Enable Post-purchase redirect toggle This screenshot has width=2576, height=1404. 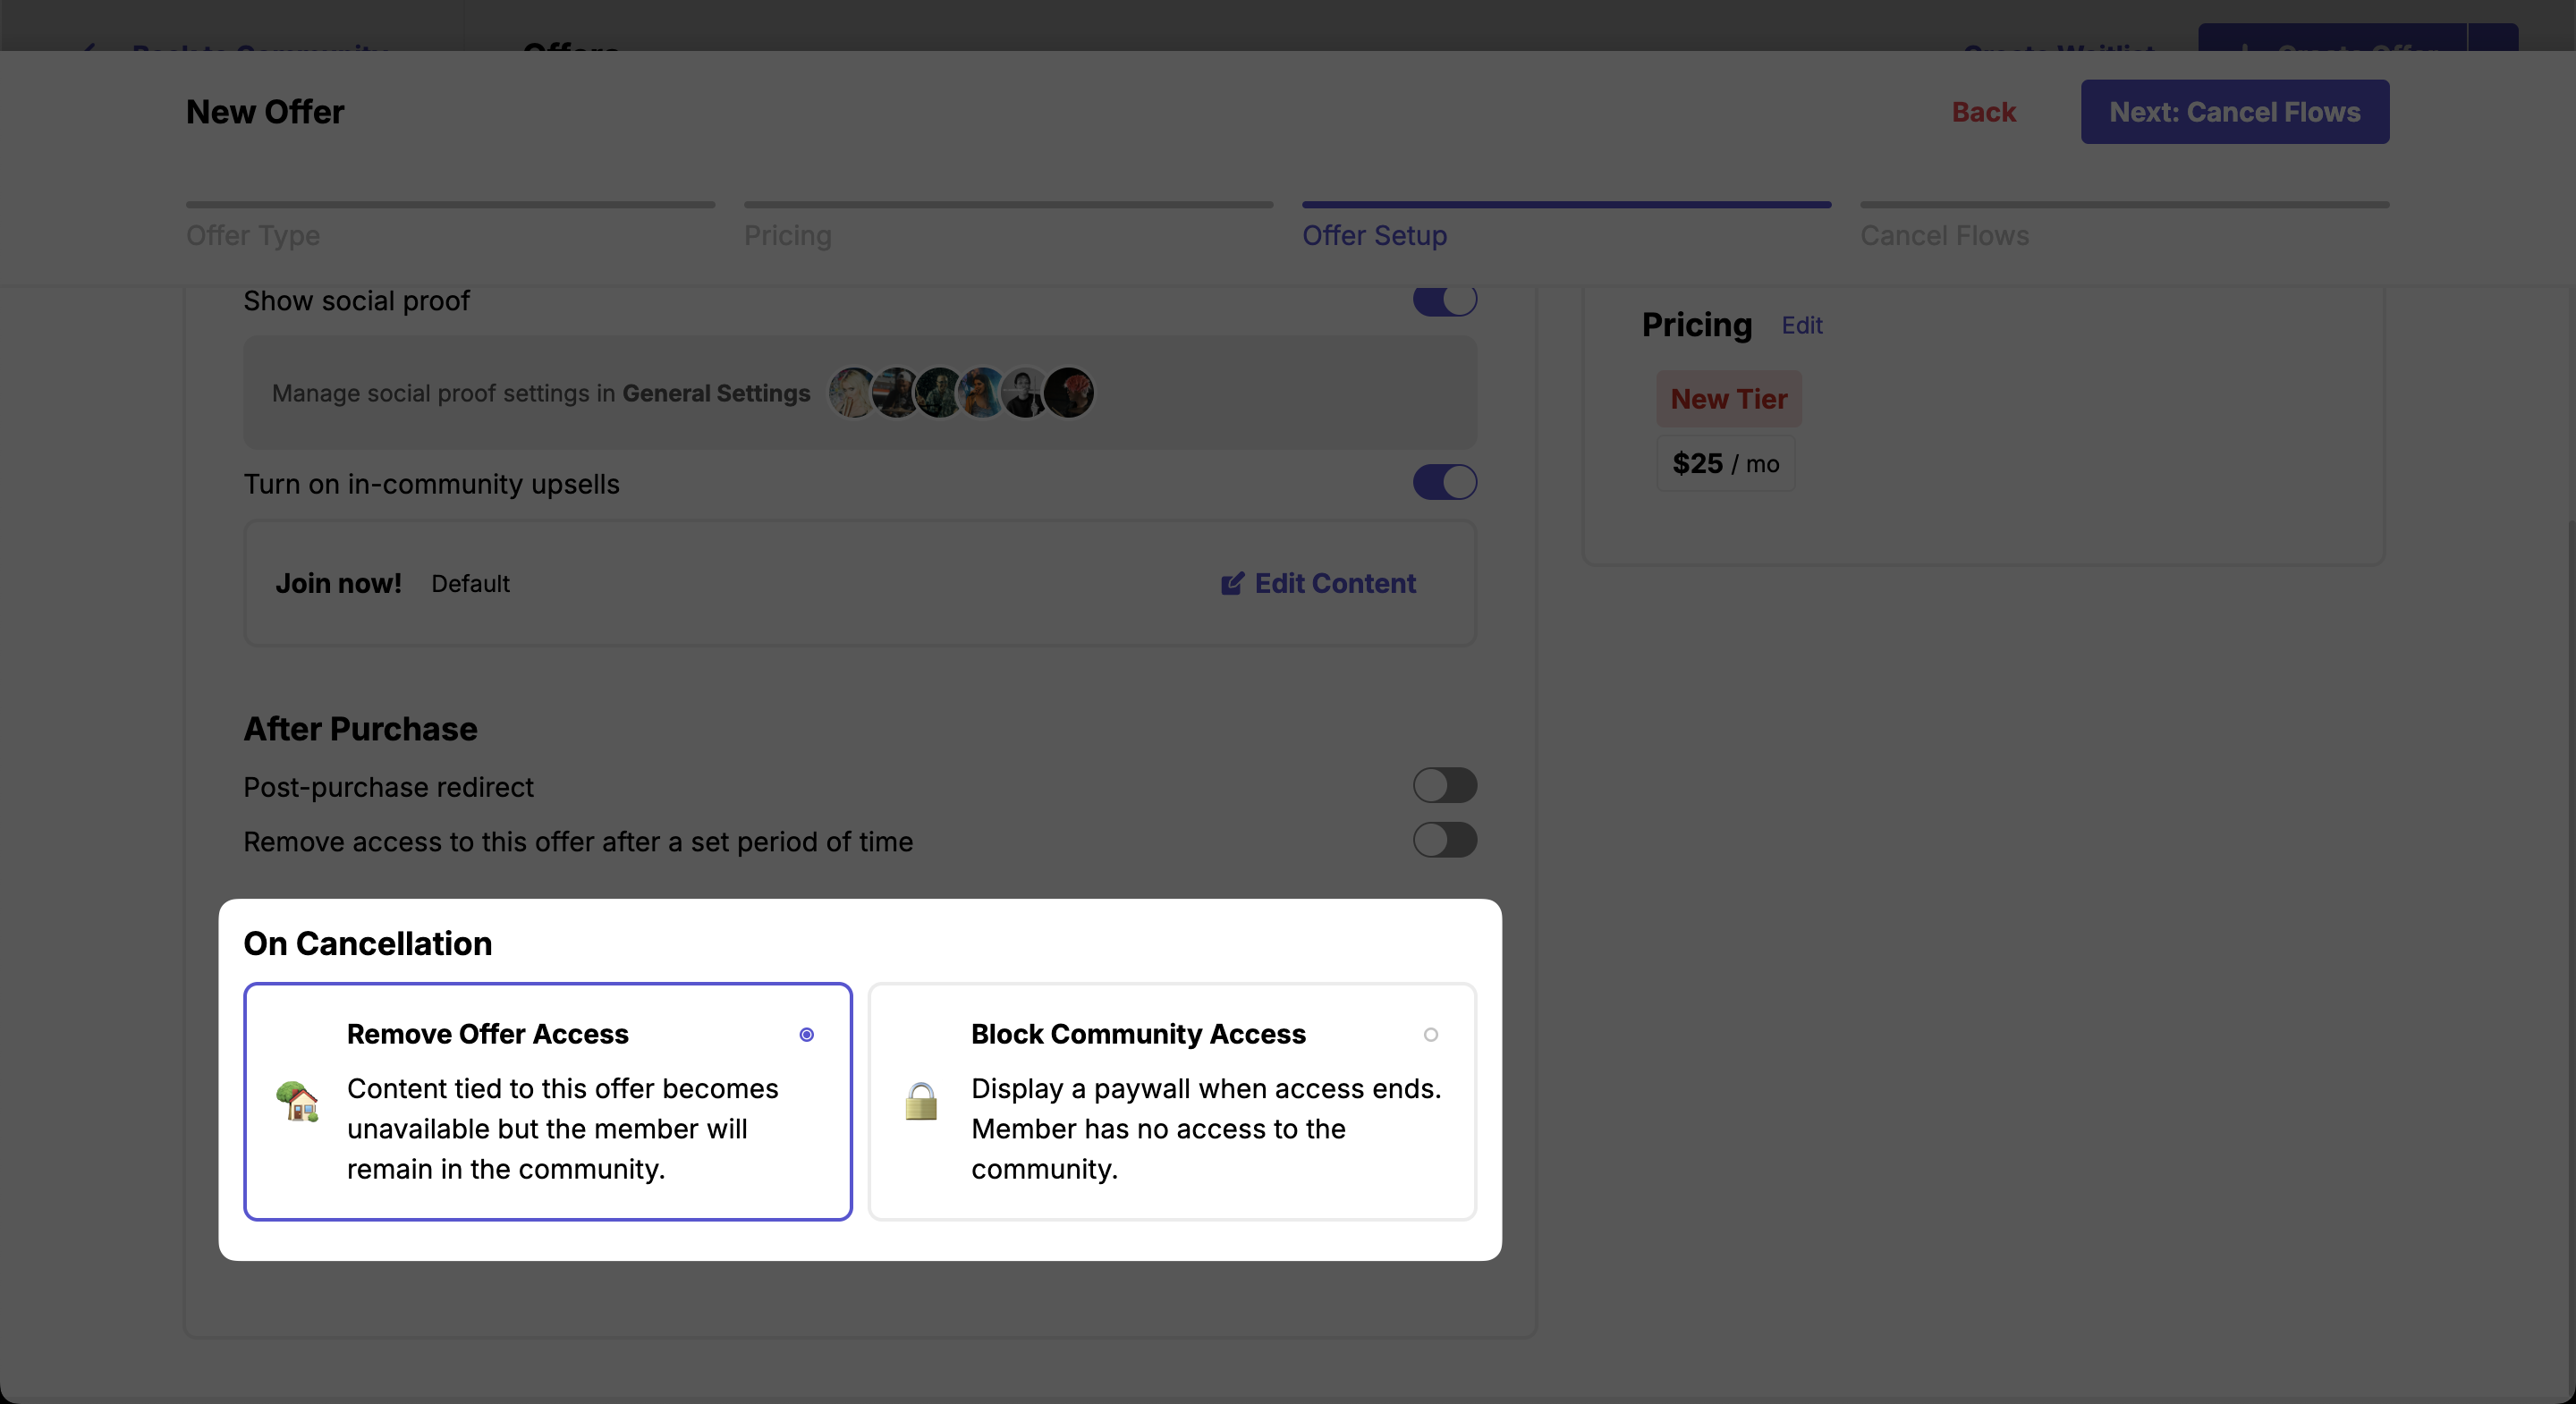point(1444,786)
